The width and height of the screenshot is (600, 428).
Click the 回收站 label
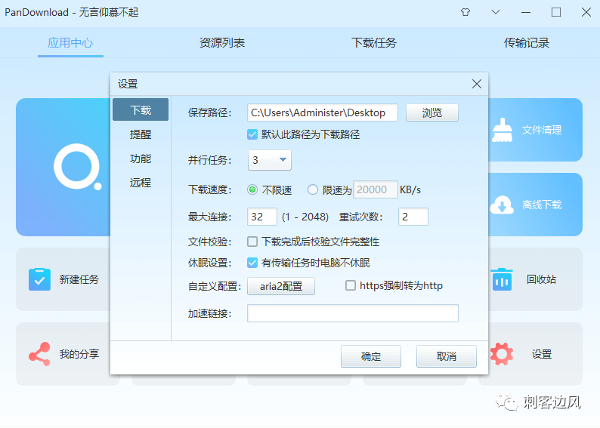tap(541, 279)
